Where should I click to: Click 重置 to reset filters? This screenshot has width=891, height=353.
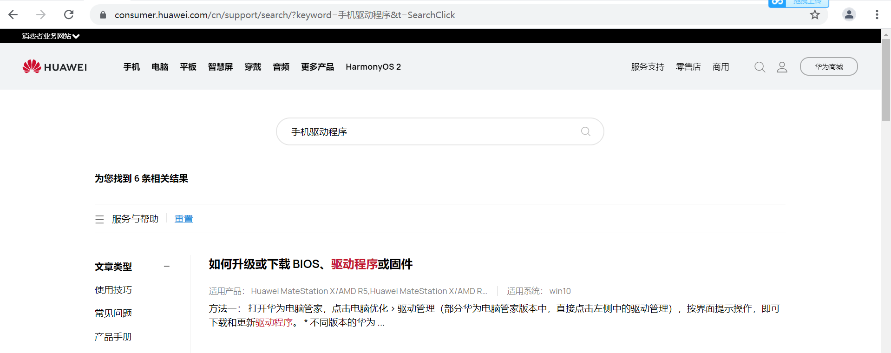pos(183,219)
